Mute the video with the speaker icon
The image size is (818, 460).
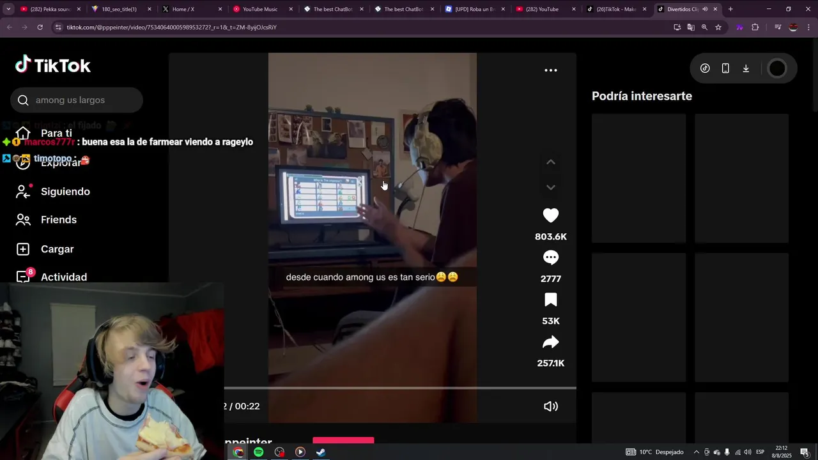click(550, 406)
